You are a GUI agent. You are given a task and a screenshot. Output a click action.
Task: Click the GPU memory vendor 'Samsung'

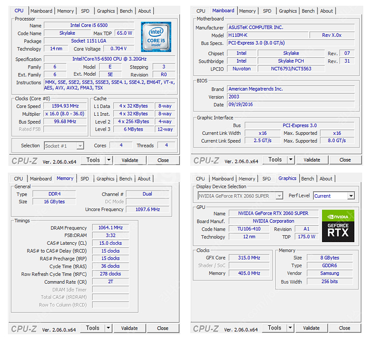click(329, 273)
